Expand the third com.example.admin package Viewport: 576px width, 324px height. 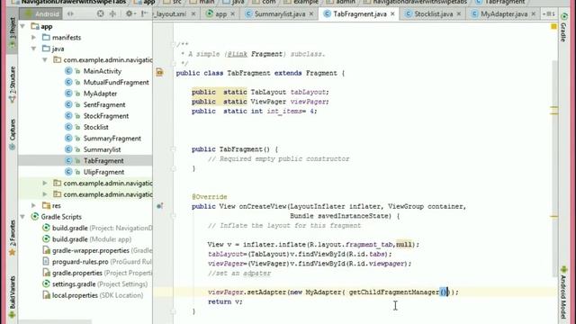pyautogui.click(x=45, y=194)
